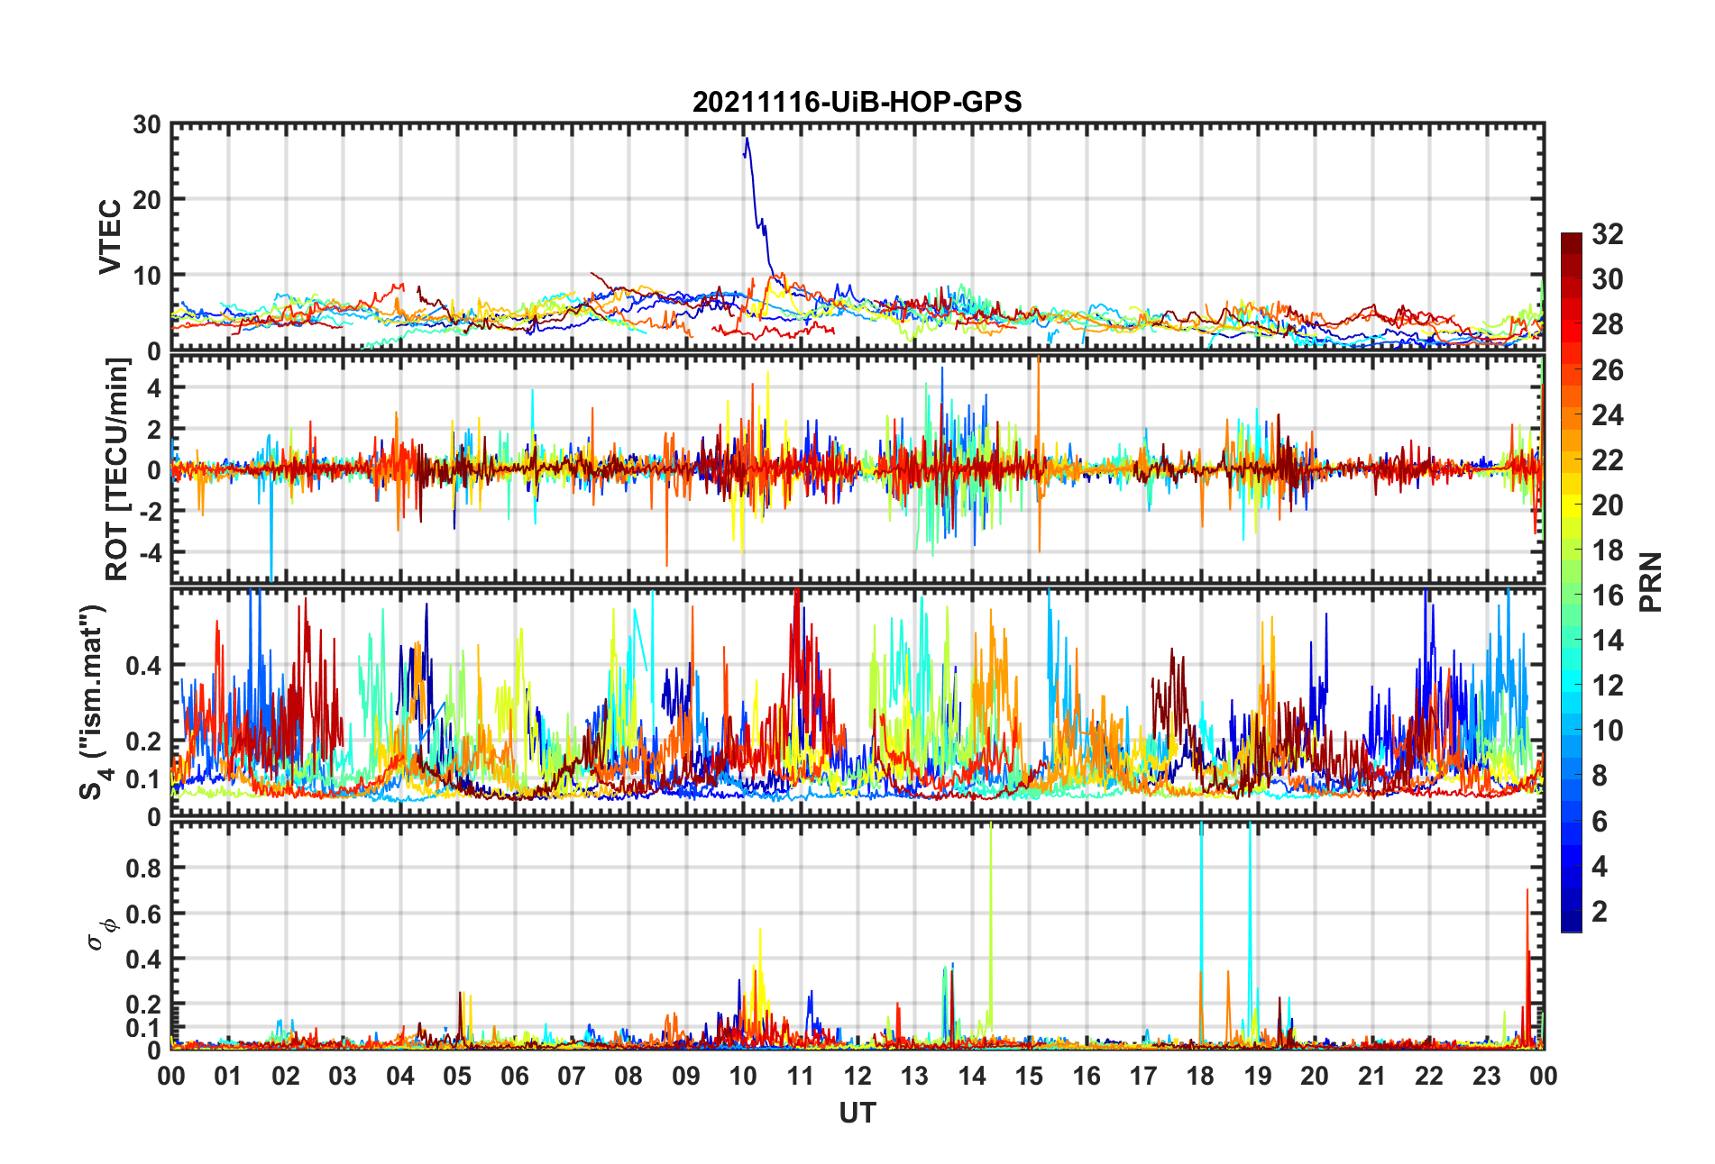Click the VTEC 30 tick label
This screenshot has width=1715, height=1164.
(x=147, y=125)
